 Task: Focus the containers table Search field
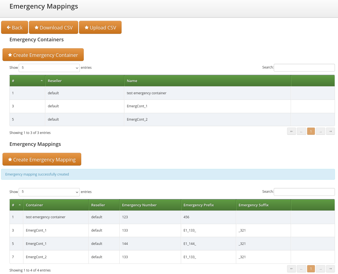(304, 68)
